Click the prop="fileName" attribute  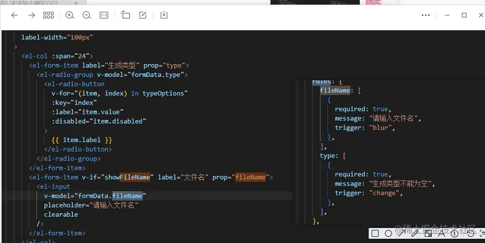[x=241, y=177]
